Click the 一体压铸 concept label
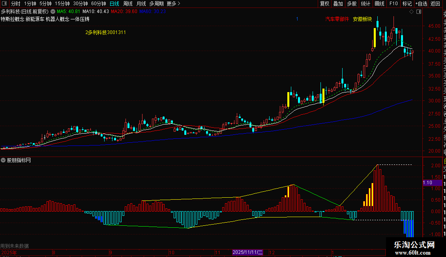Screen dimensions: 446x257 80,19
